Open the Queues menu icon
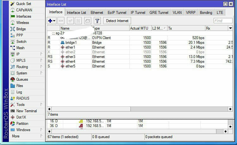This screenshot has height=145, width=237. 13,79
